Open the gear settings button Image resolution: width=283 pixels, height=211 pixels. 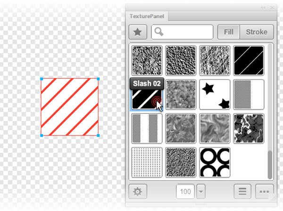pos(138,191)
